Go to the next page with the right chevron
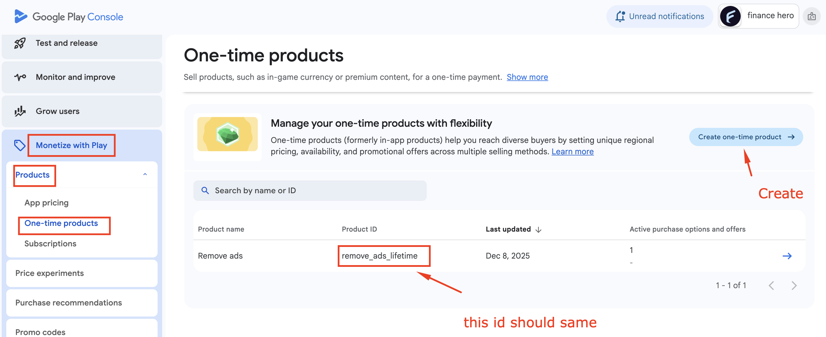This screenshot has height=337, width=826. coord(794,285)
